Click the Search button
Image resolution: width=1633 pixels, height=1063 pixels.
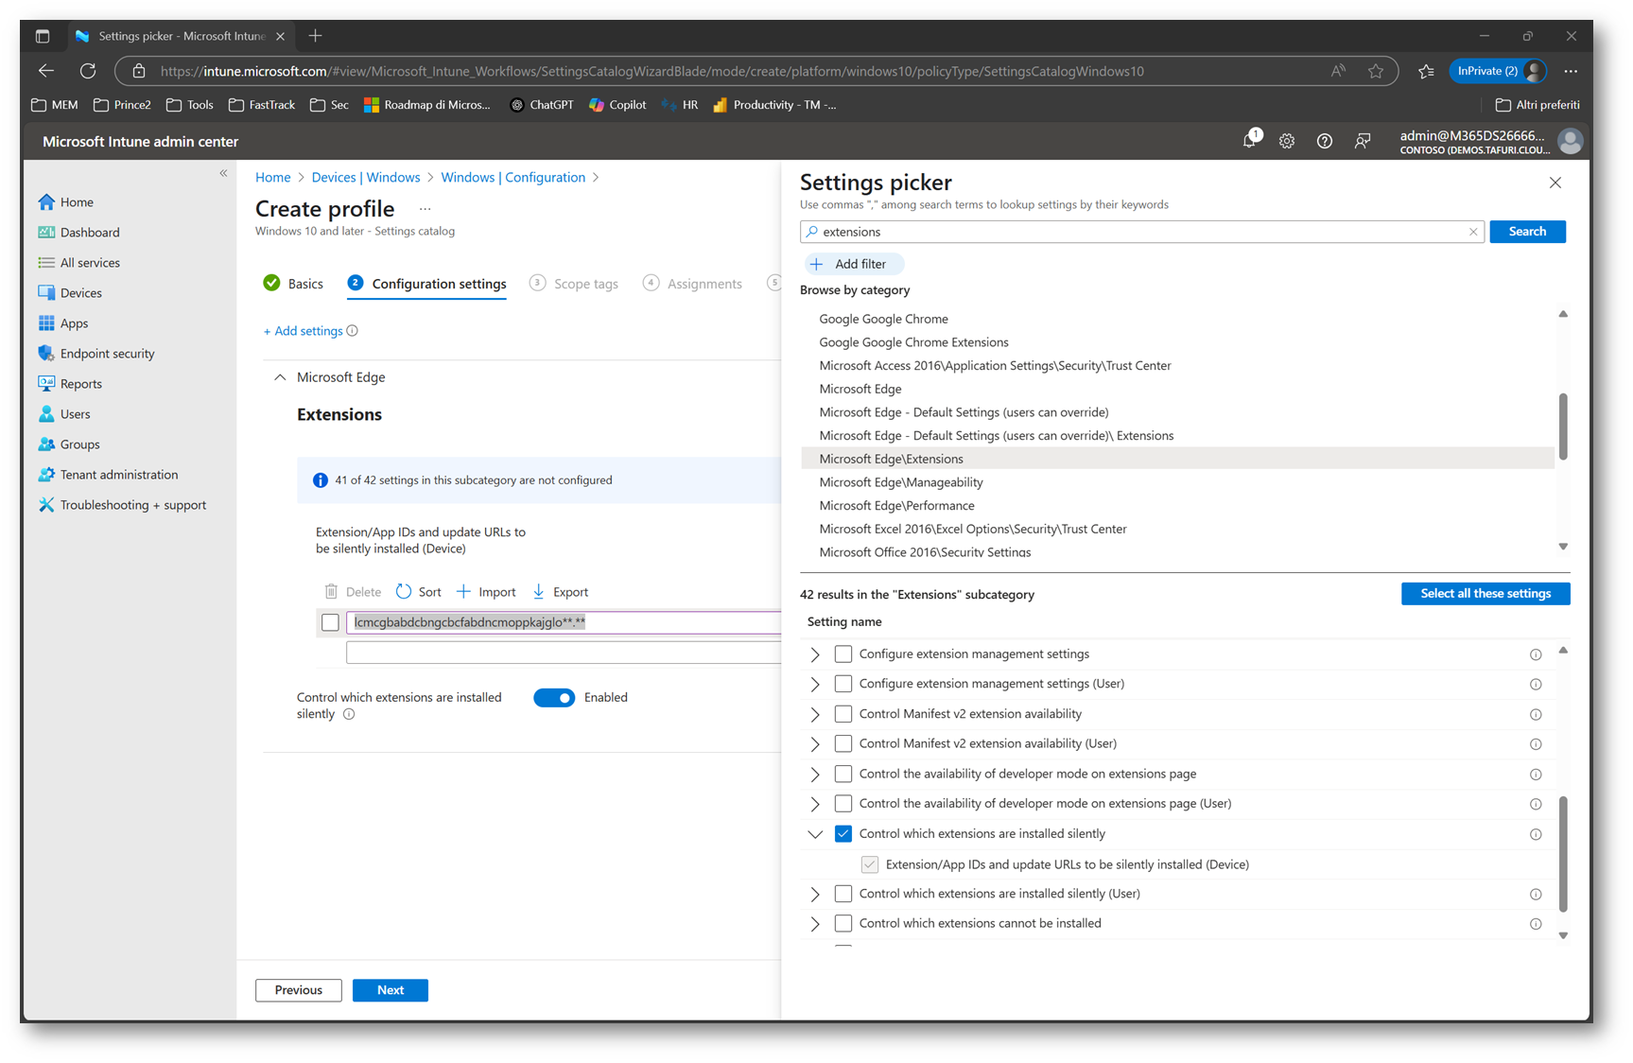point(1527,232)
